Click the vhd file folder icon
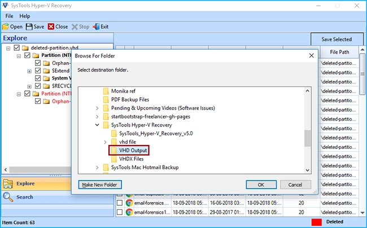The height and width of the screenshot is (228, 367). pyautogui.click(x=114, y=142)
